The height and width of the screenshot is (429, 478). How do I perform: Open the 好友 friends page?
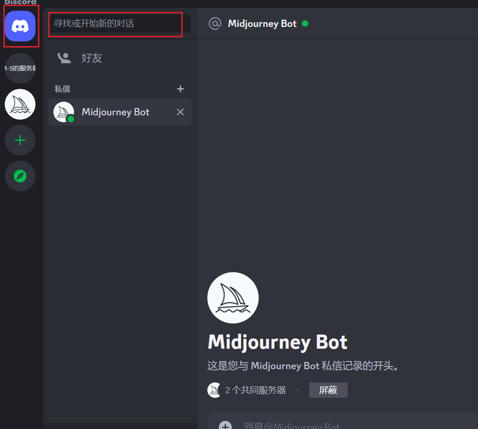click(120, 58)
